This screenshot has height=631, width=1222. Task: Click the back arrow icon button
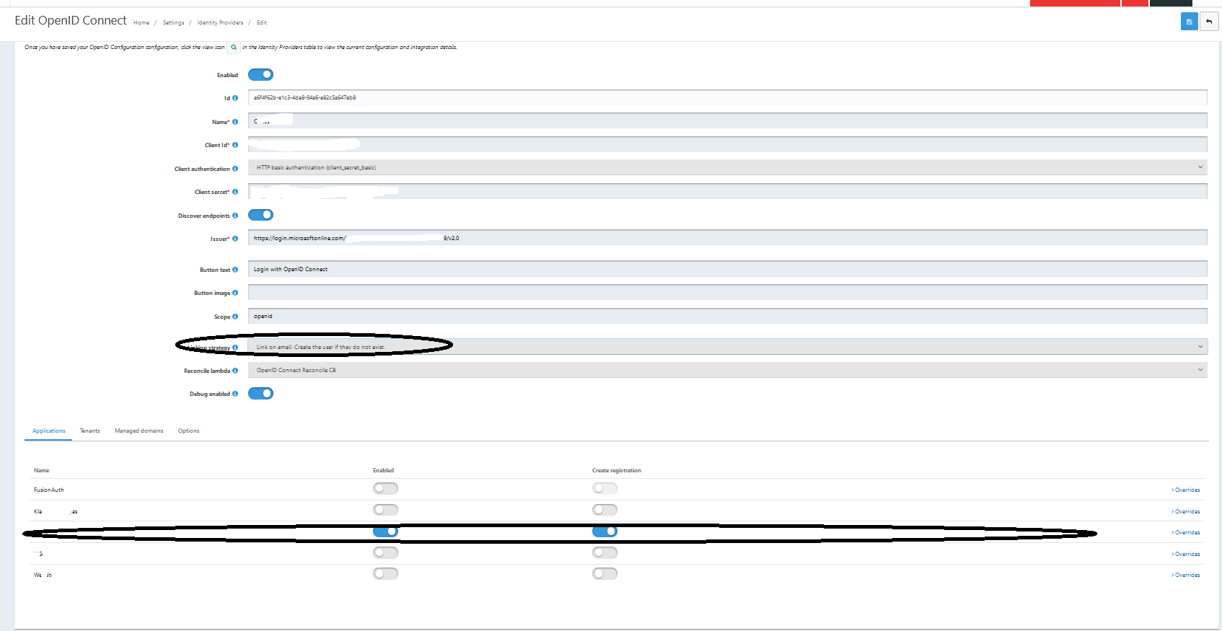1209,22
